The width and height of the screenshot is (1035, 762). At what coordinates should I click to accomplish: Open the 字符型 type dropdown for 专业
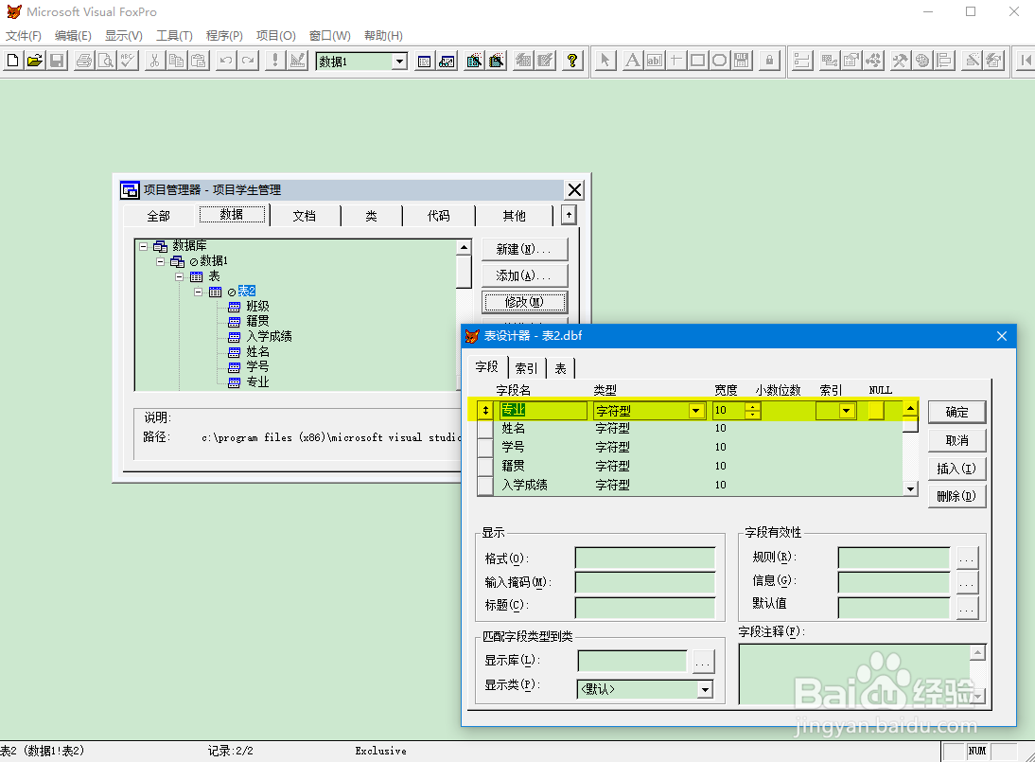pos(695,411)
